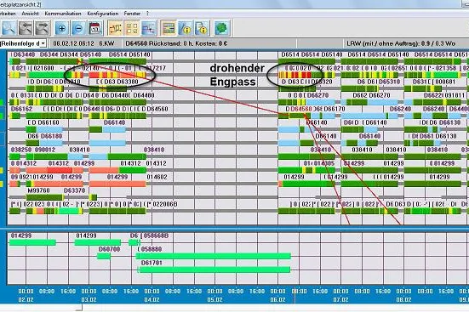Toggle the order linkage diagram icon
Viewport: 469px width, 312px height.
[x=115, y=28]
